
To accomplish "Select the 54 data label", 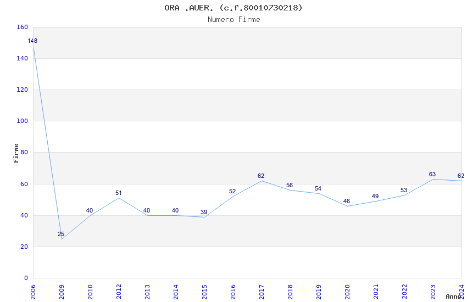I will pyautogui.click(x=318, y=188).
